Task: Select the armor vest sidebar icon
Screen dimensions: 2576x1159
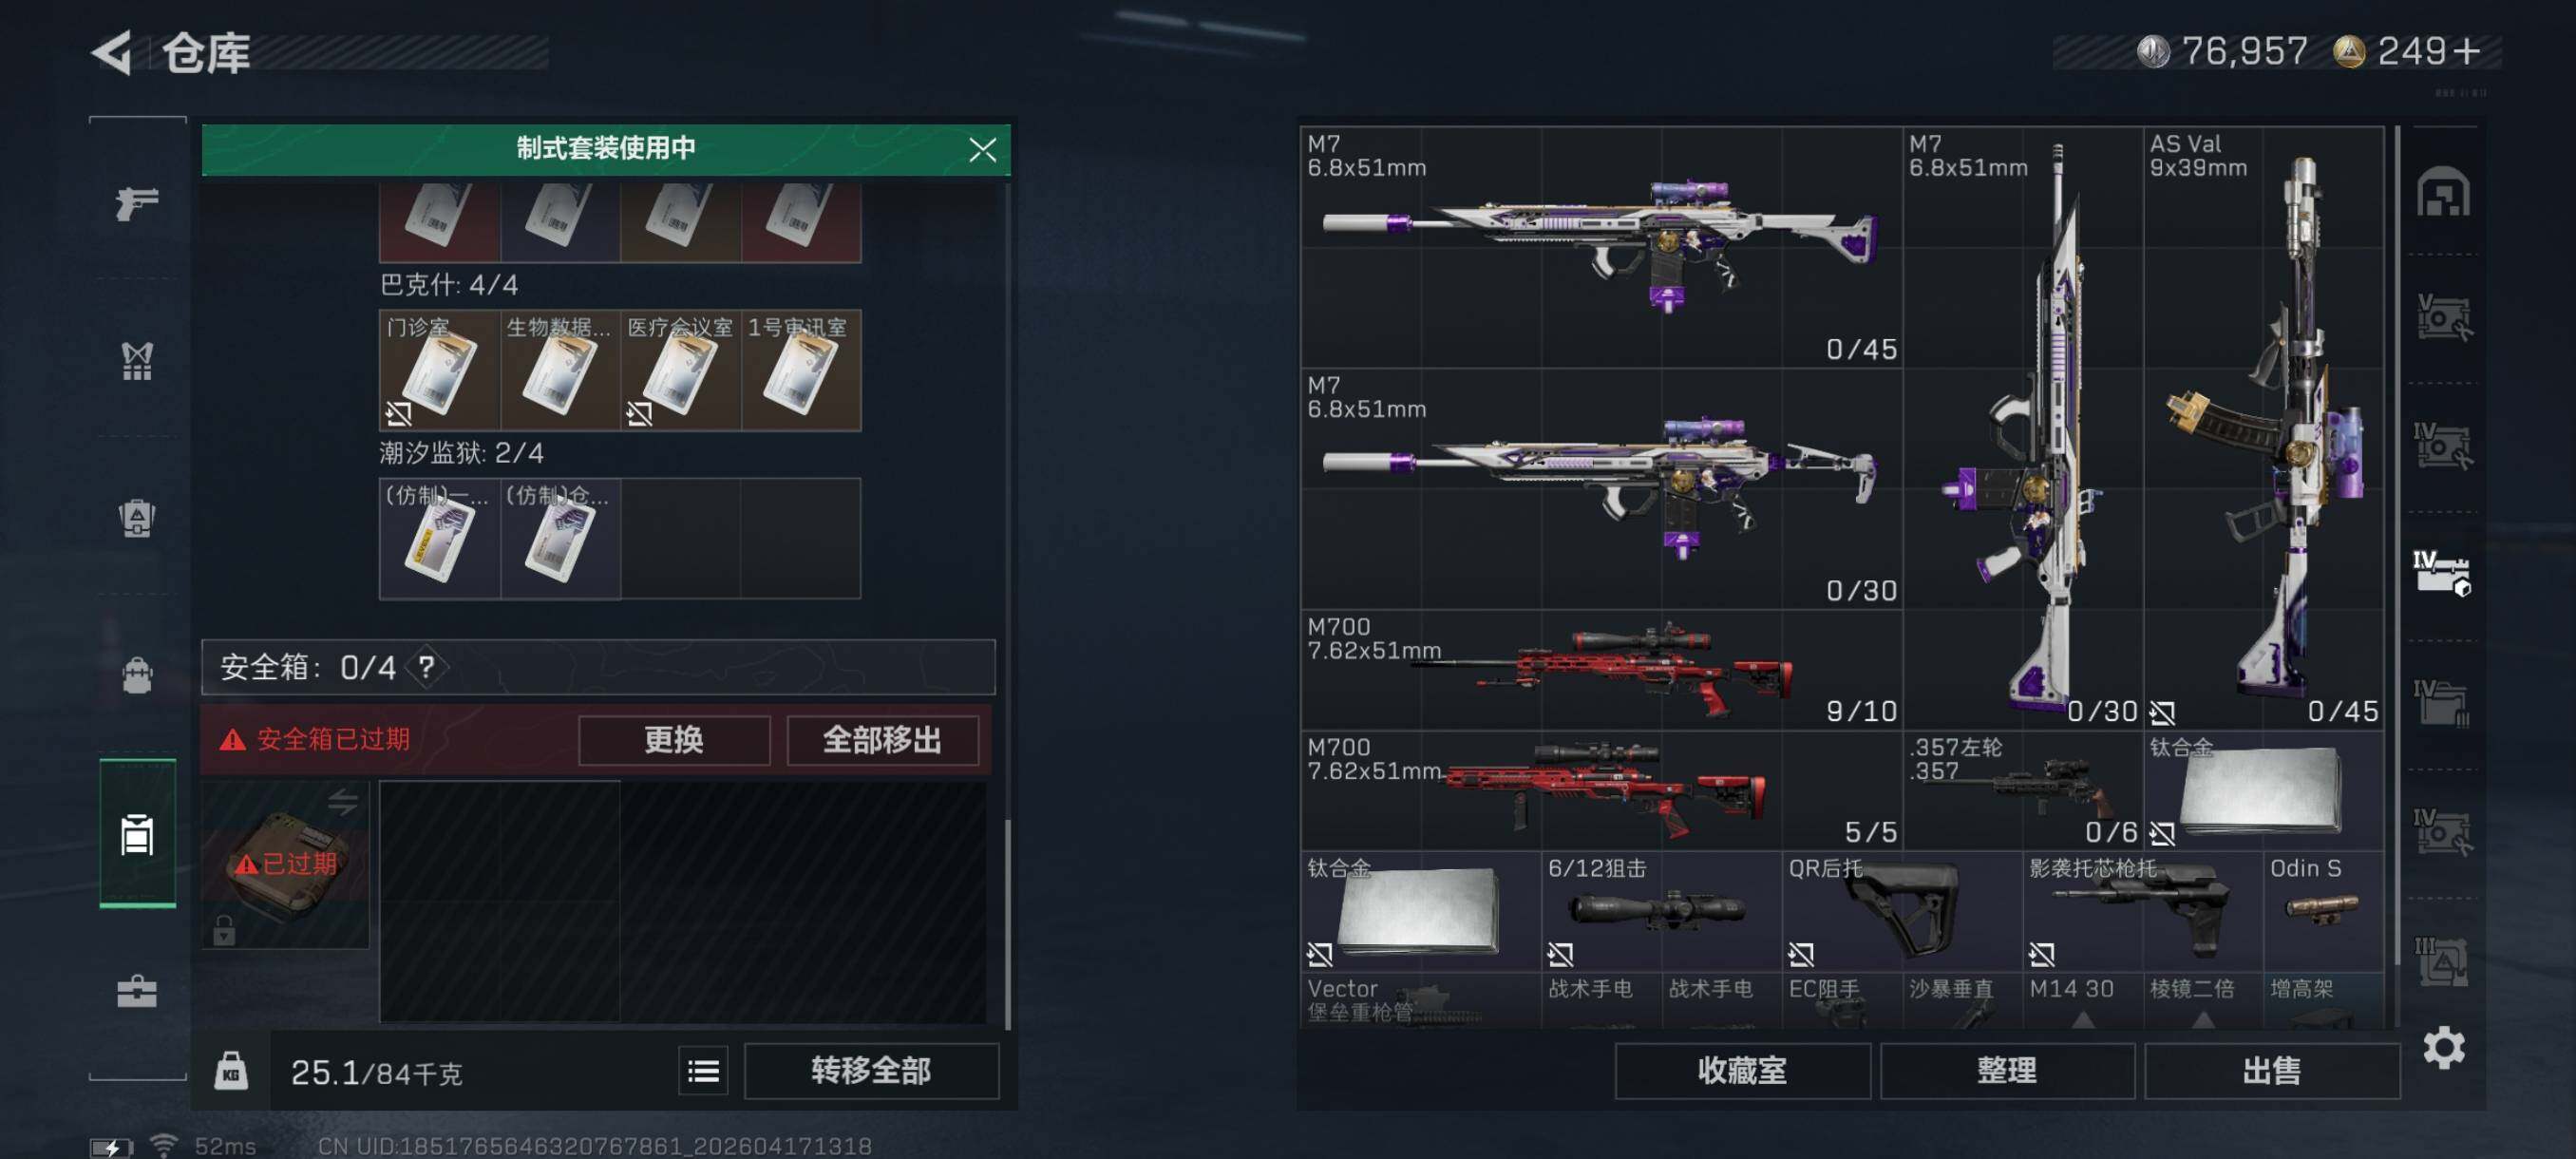Action: 137,361
